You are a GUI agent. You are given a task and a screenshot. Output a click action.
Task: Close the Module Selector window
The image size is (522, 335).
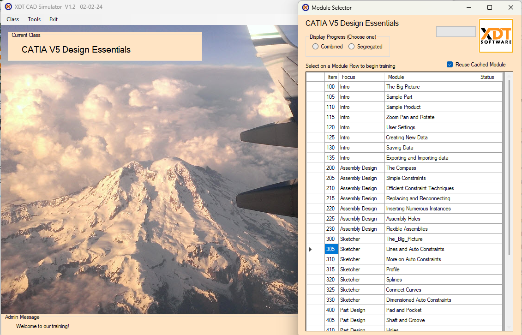(x=510, y=7)
